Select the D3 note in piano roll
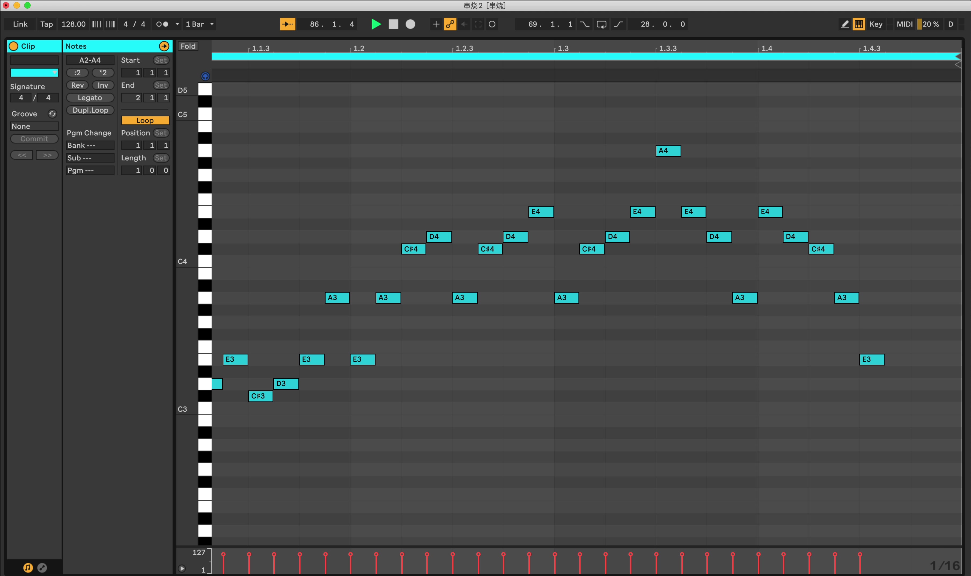Viewport: 971px width, 576px height. click(286, 383)
